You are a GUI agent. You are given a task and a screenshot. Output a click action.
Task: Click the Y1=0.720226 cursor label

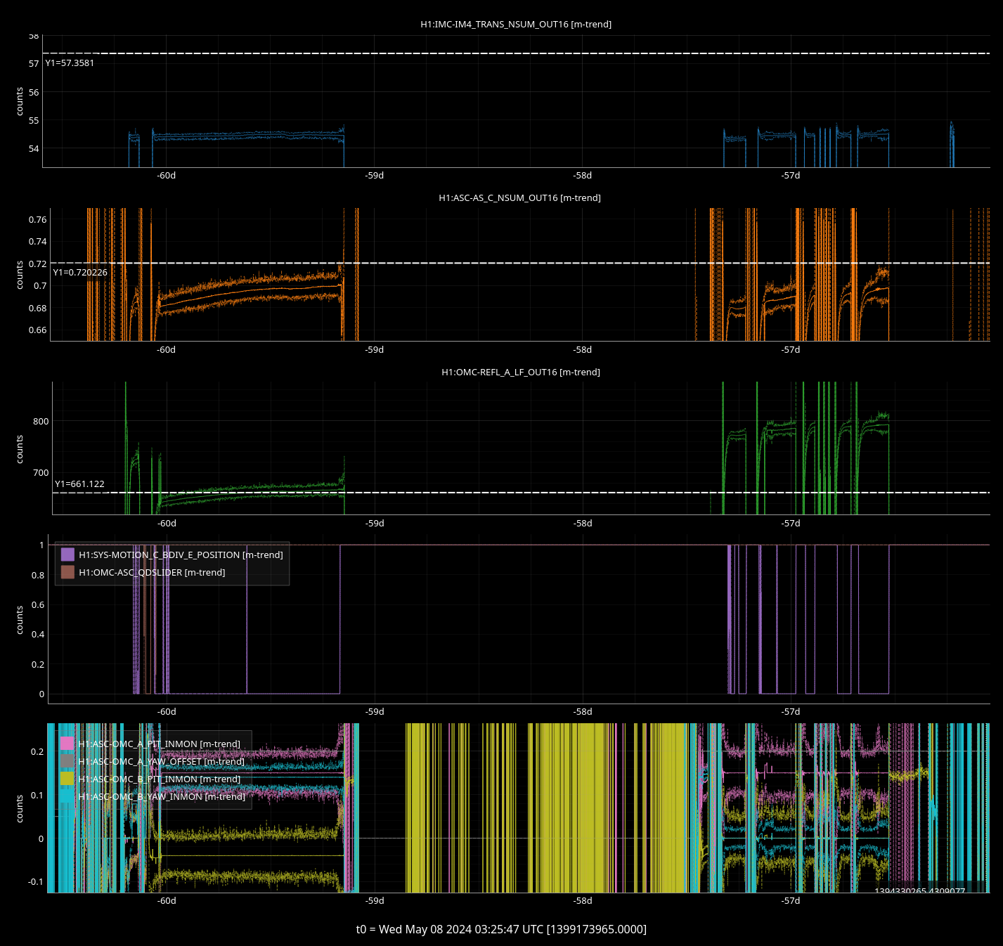tap(80, 273)
